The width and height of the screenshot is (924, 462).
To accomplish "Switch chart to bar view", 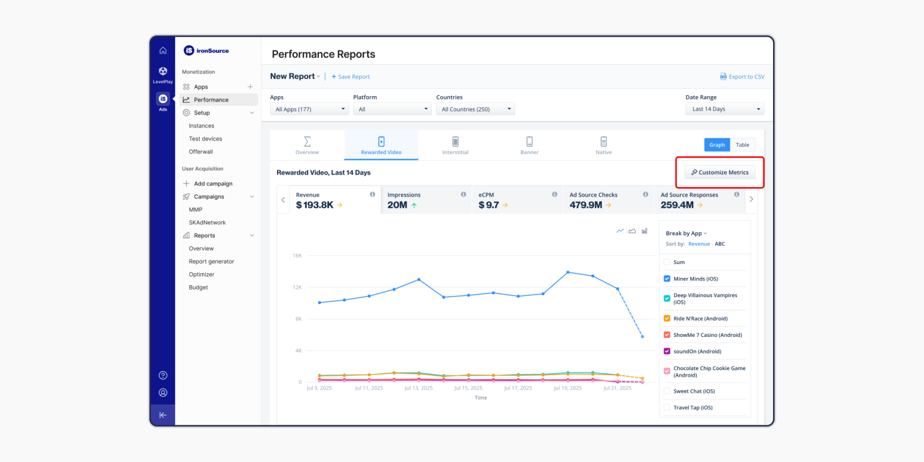I will click(644, 230).
